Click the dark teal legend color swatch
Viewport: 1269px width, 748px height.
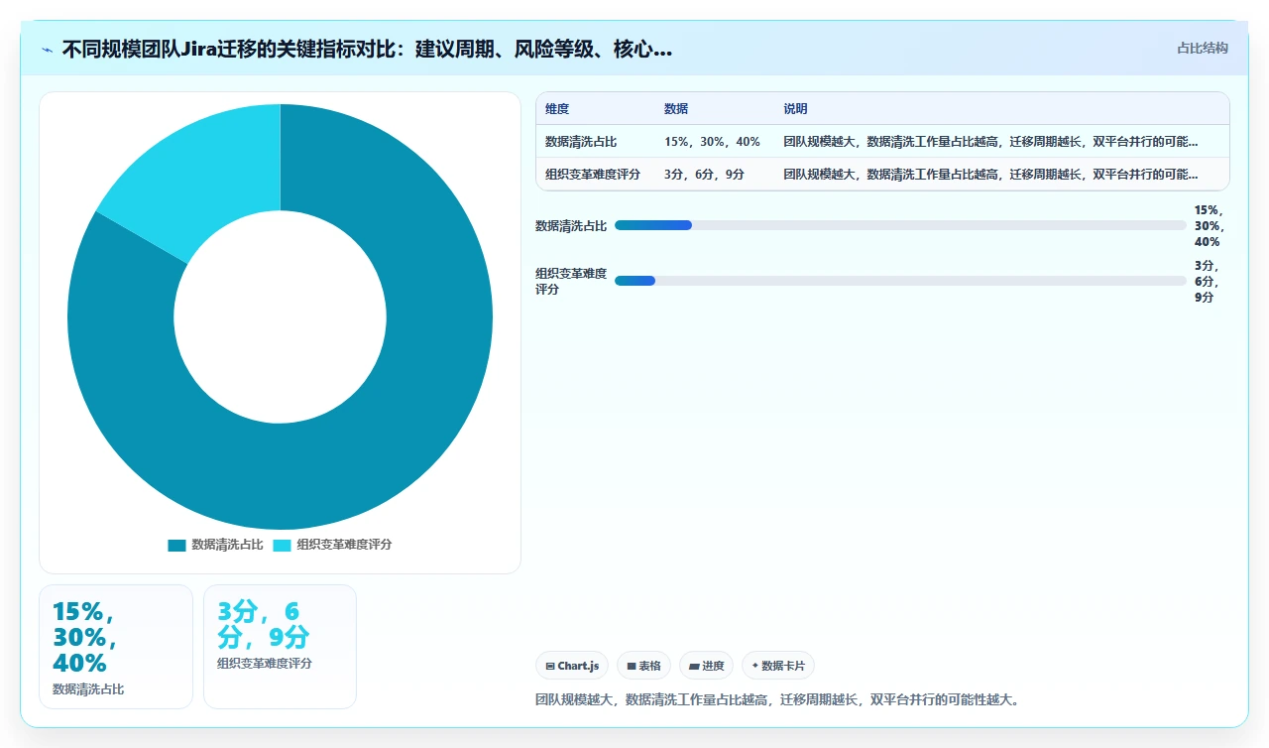point(176,546)
